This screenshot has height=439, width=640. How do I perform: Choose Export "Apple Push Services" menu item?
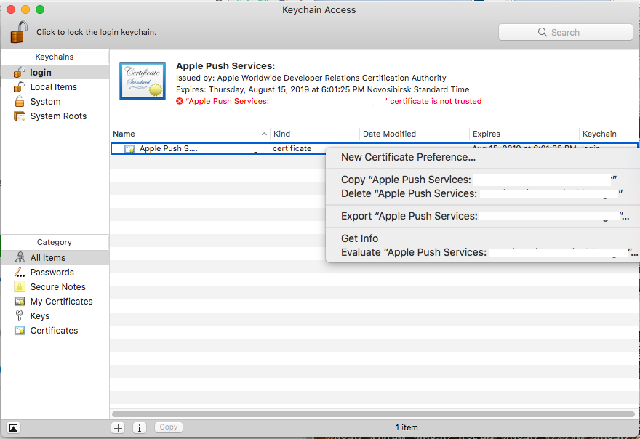(482, 216)
